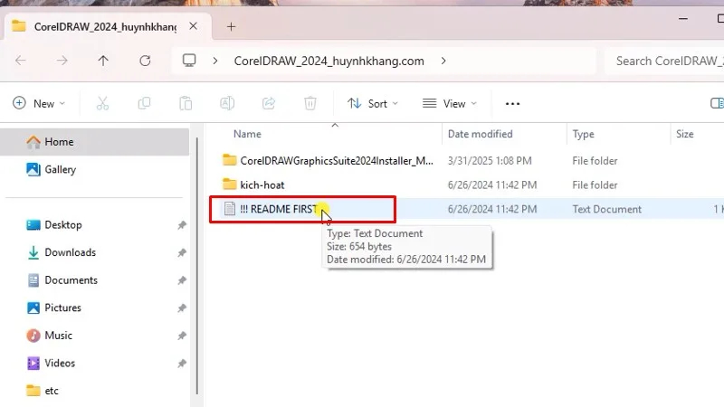The width and height of the screenshot is (724, 407).
Task: Expand the View layout dropdown
Action: coord(451,104)
